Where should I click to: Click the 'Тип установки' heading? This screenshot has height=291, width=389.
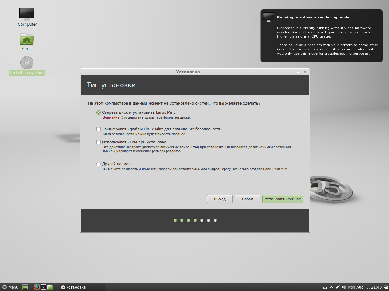point(111,85)
